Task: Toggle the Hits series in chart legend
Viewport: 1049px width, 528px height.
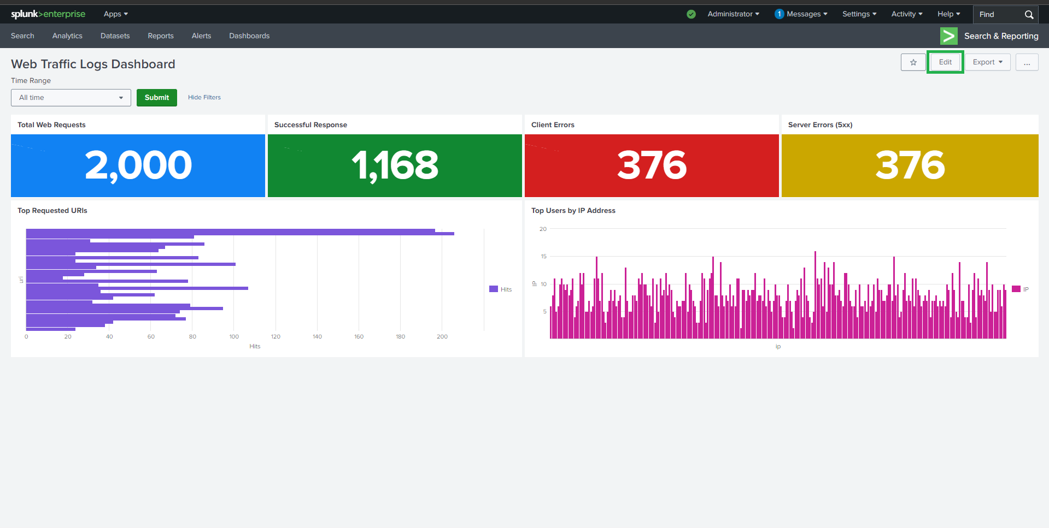Action: coord(500,289)
